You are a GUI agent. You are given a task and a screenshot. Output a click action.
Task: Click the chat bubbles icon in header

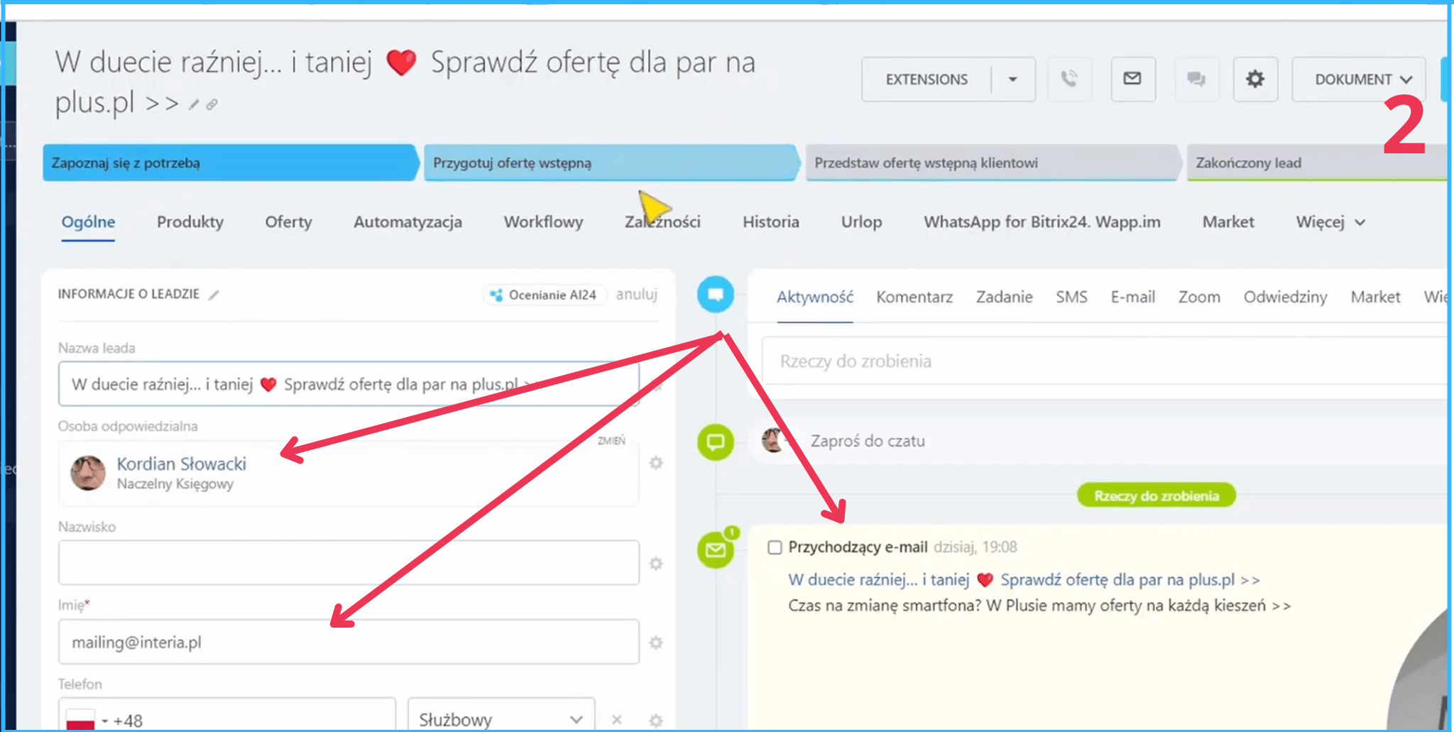(1196, 79)
